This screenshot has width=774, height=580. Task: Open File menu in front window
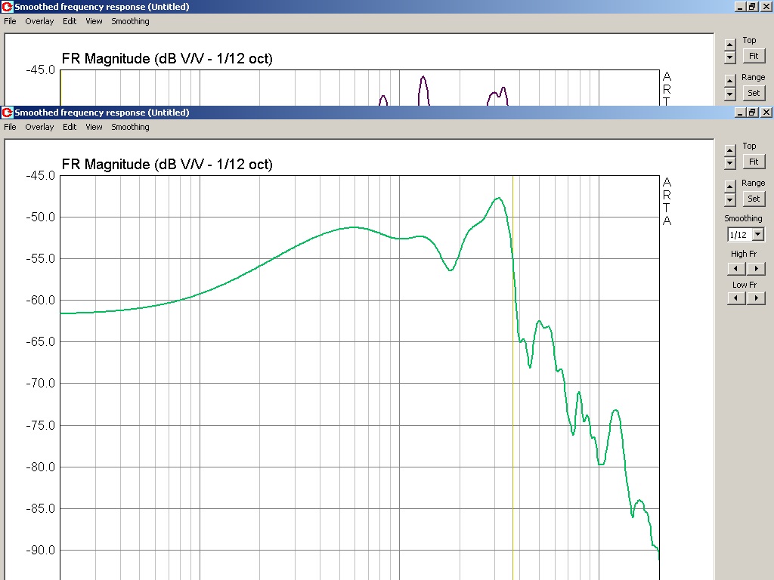pyautogui.click(x=10, y=127)
